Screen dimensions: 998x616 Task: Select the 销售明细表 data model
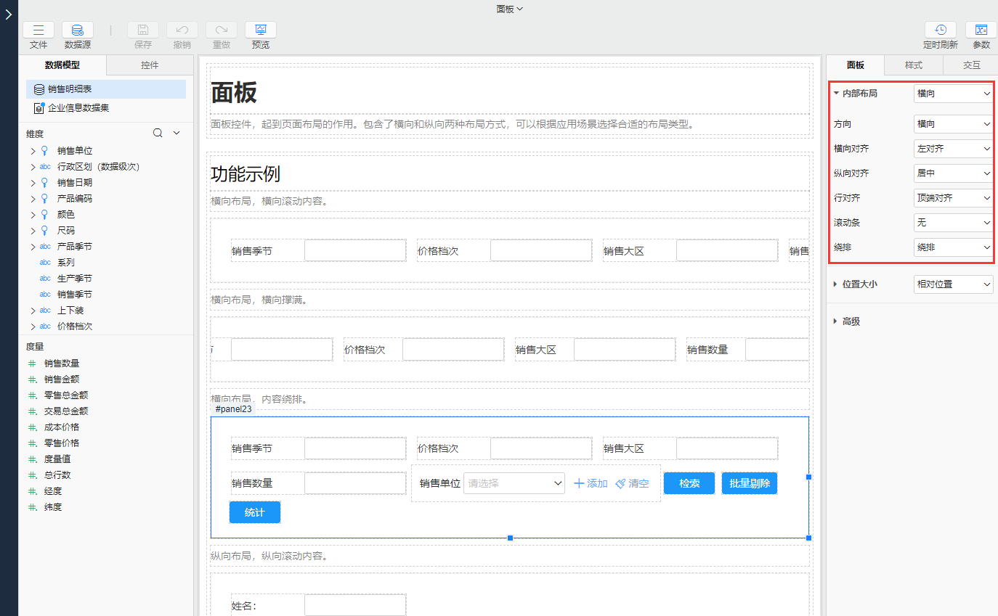point(70,89)
